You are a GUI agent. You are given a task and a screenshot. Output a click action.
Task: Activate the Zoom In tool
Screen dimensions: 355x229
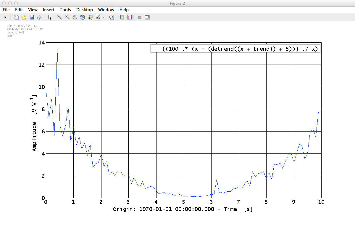coord(59,17)
